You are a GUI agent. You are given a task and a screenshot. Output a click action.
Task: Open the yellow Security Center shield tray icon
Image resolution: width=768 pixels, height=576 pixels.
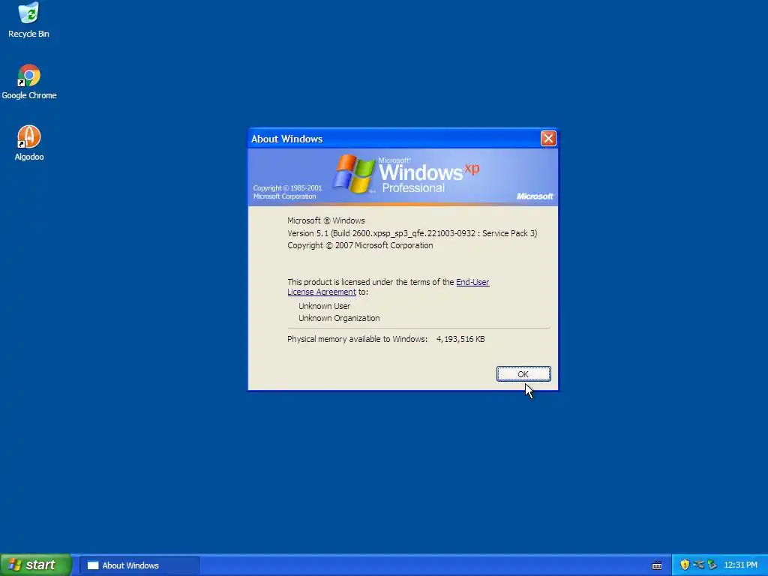[685, 565]
